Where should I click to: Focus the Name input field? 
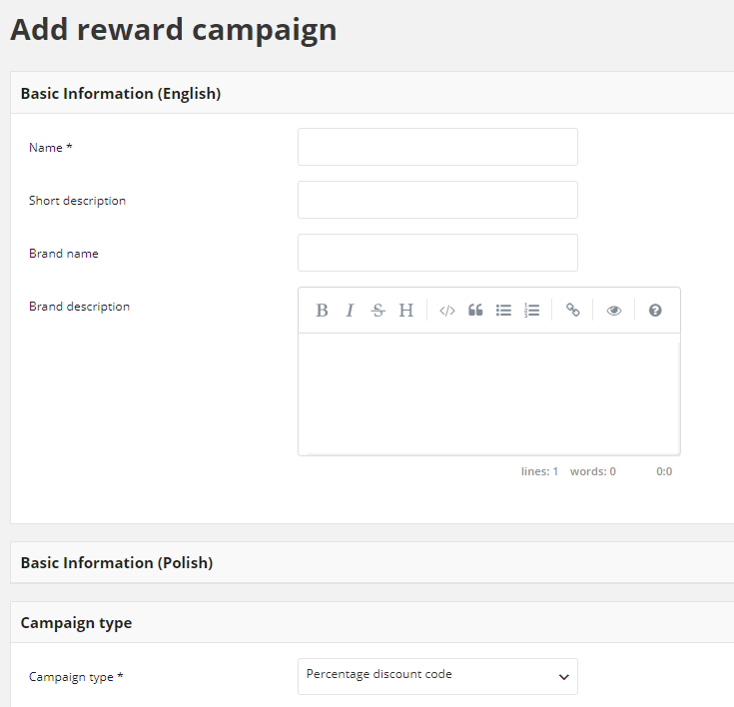437,147
